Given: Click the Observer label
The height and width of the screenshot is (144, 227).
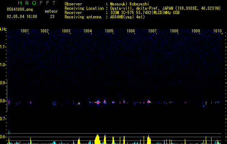Looking at the screenshot, I should point(73,4).
